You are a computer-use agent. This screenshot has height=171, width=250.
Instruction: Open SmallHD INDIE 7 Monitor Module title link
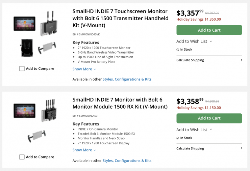click(x=120, y=103)
